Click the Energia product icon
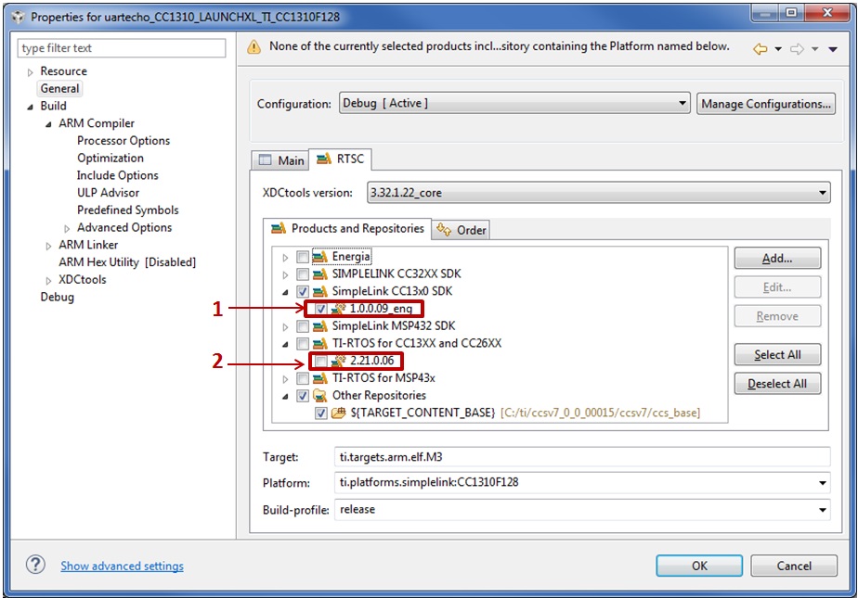 [x=320, y=257]
